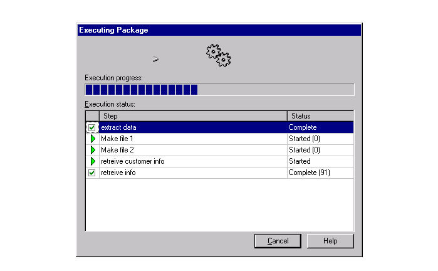Click check icon beside retreive info row

tap(92, 173)
